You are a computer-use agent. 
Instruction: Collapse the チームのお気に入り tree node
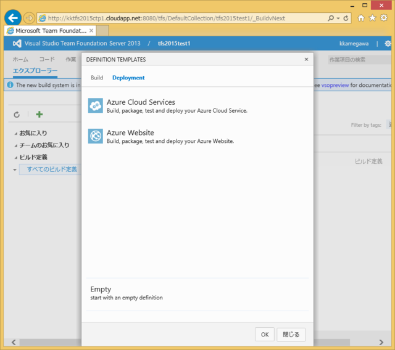16,145
